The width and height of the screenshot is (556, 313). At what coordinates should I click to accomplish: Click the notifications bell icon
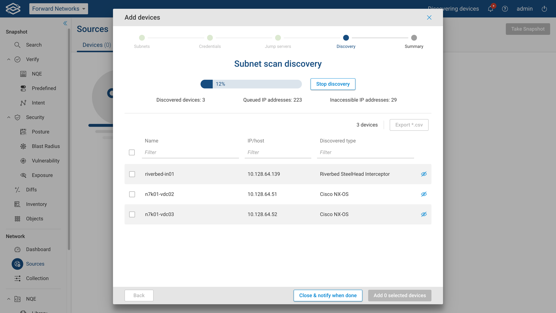click(x=490, y=9)
